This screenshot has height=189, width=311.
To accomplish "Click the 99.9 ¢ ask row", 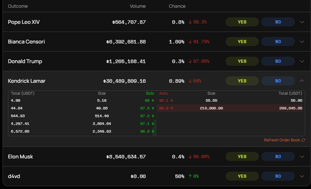I will pyautogui.click(x=230, y=109).
